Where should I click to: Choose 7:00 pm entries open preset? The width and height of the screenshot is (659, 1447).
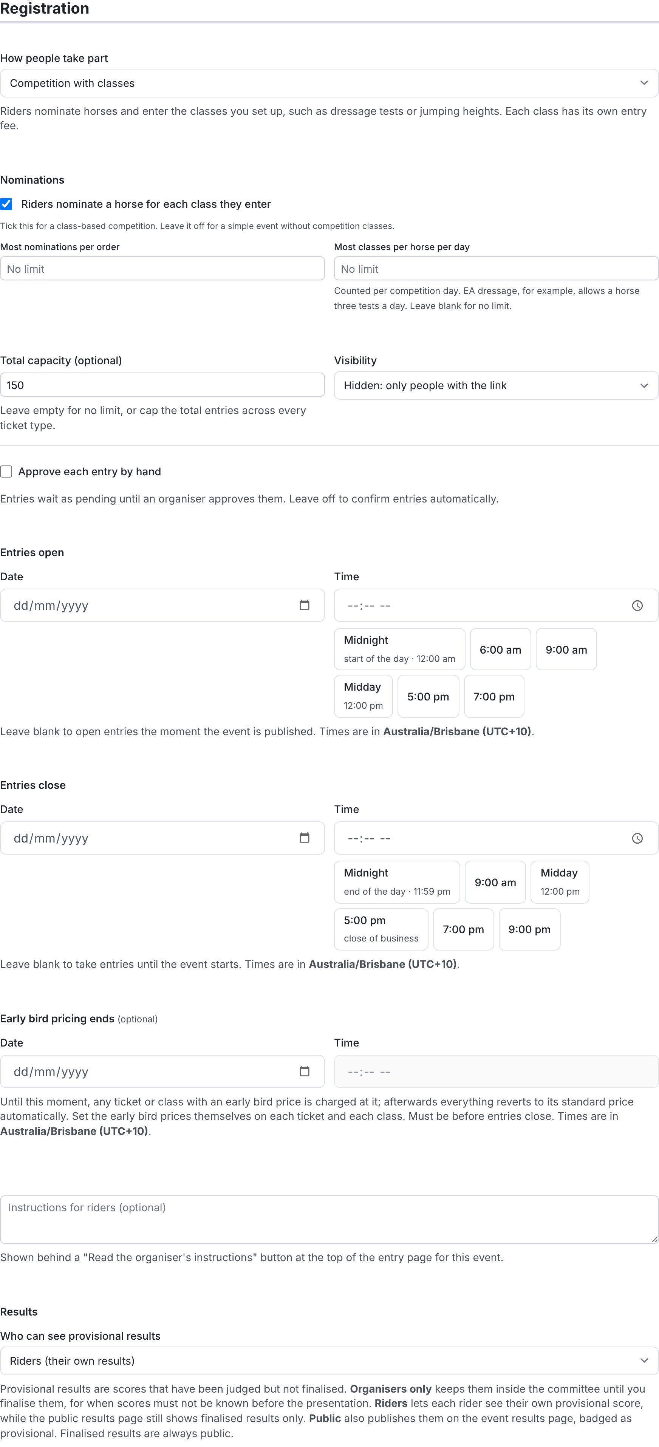(494, 696)
